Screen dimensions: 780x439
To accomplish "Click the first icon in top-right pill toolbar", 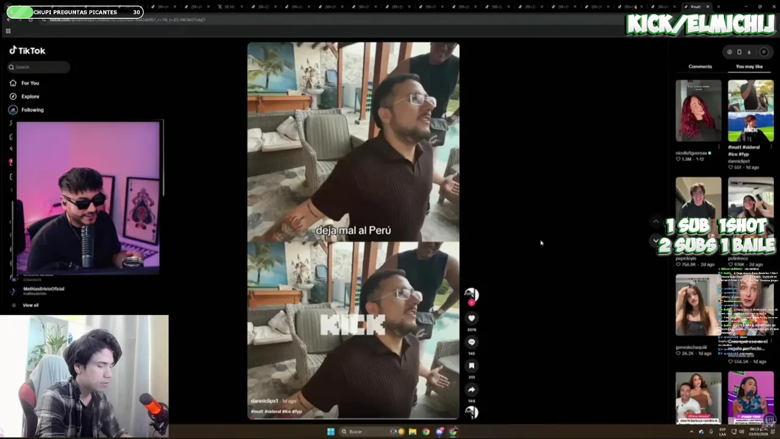I will pos(729,52).
